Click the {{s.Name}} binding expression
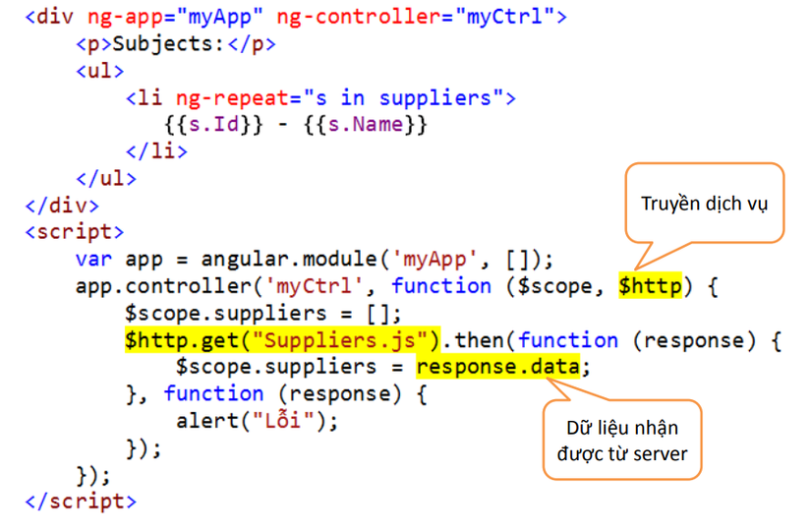 pyautogui.click(x=365, y=125)
